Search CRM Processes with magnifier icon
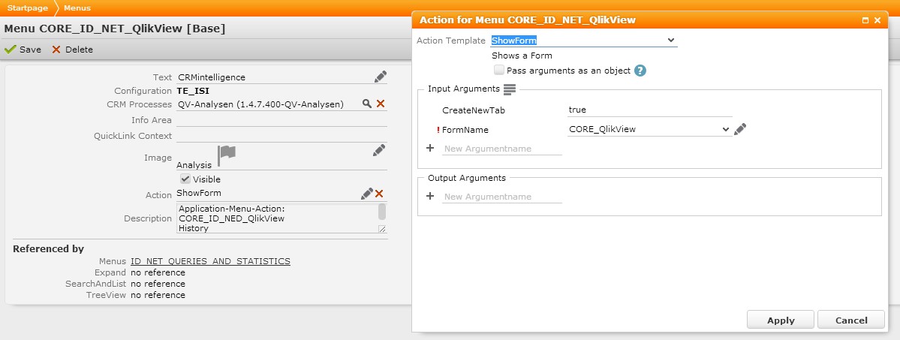This screenshot has width=900, height=340. [x=367, y=104]
